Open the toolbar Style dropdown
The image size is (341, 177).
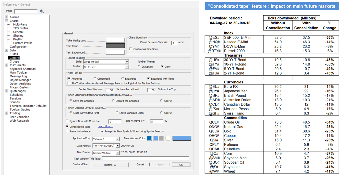127,61
